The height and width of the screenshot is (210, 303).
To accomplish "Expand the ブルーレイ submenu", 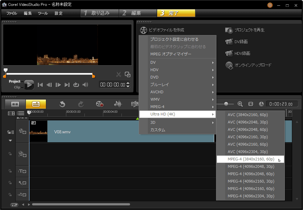I will click(x=178, y=85).
